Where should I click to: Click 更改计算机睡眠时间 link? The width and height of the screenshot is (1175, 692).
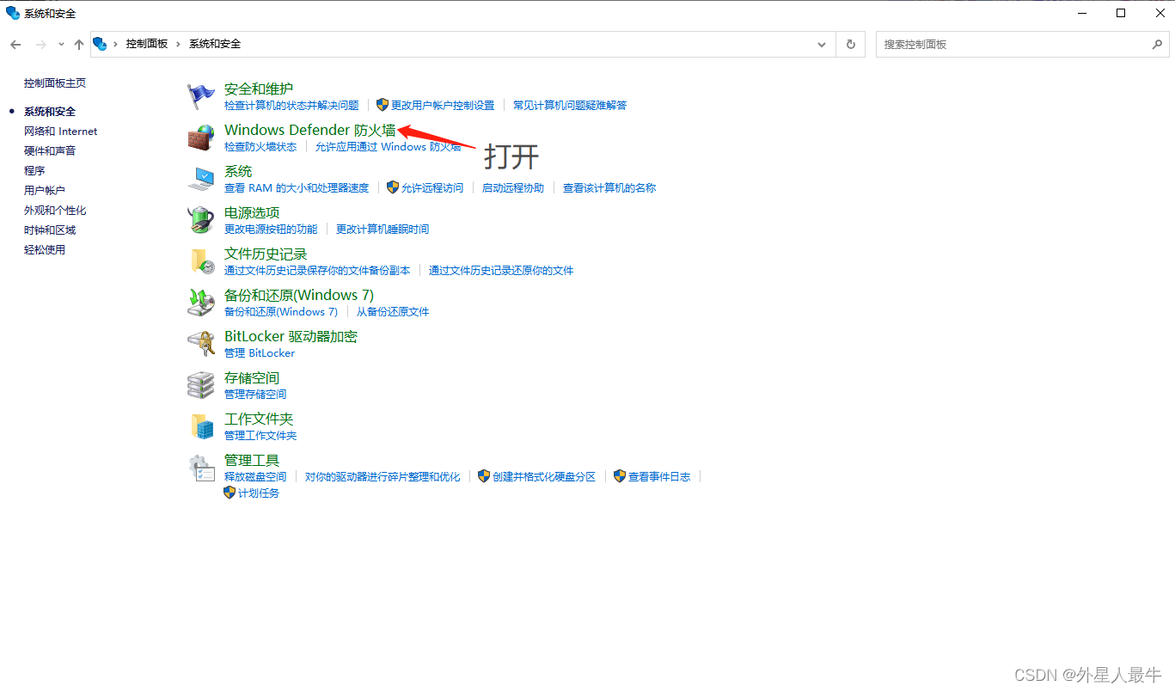(x=382, y=230)
